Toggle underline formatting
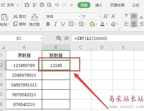This screenshot has width=144, height=111. click(x=63, y=24)
